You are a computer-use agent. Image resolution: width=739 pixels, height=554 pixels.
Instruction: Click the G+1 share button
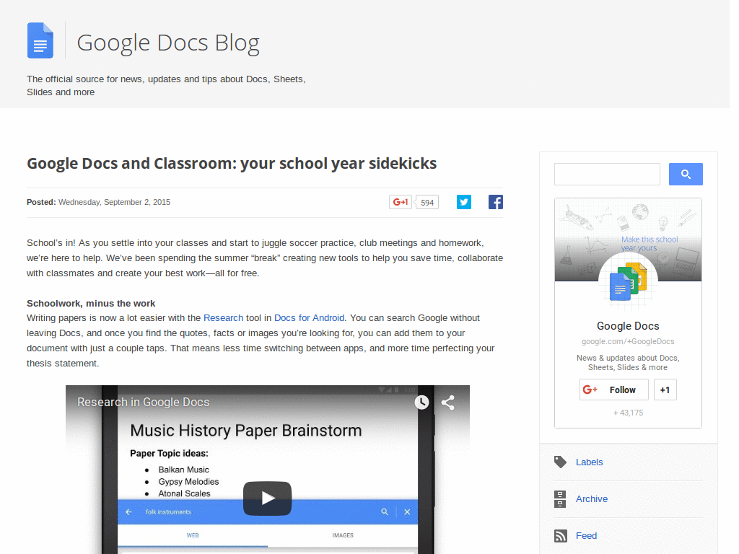[400, 202]
